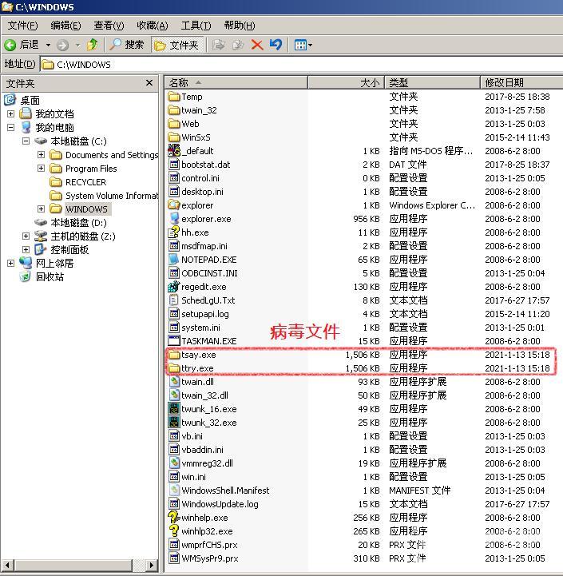Sort by the 大小 column header
563x576 pixels.
[x=347, y=82]
